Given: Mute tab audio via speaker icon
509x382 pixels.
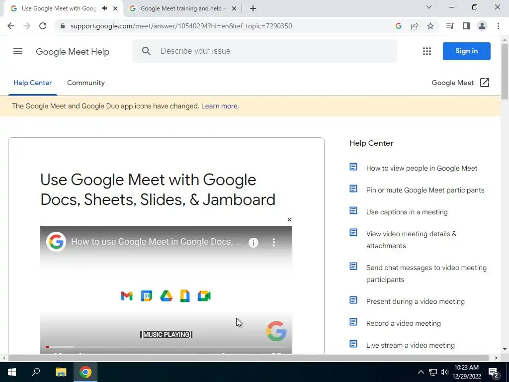Looking at the screenshot, I should click(x=104, y=8).
